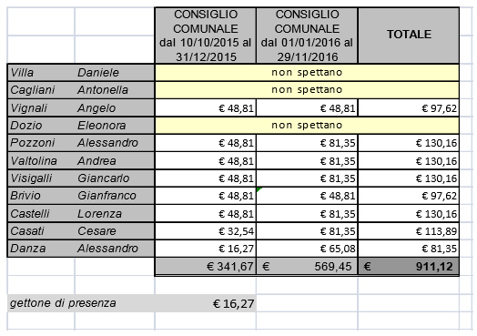The image size is (477, 336).
Task: Select the Villa Daniele non spettano cell
Action: point(307,73)
